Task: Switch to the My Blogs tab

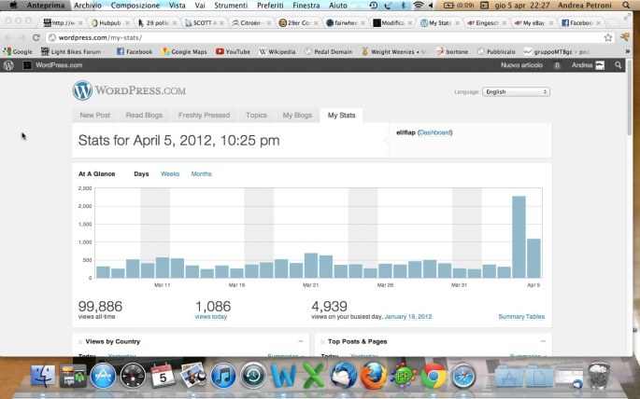Action: [297, 116]
